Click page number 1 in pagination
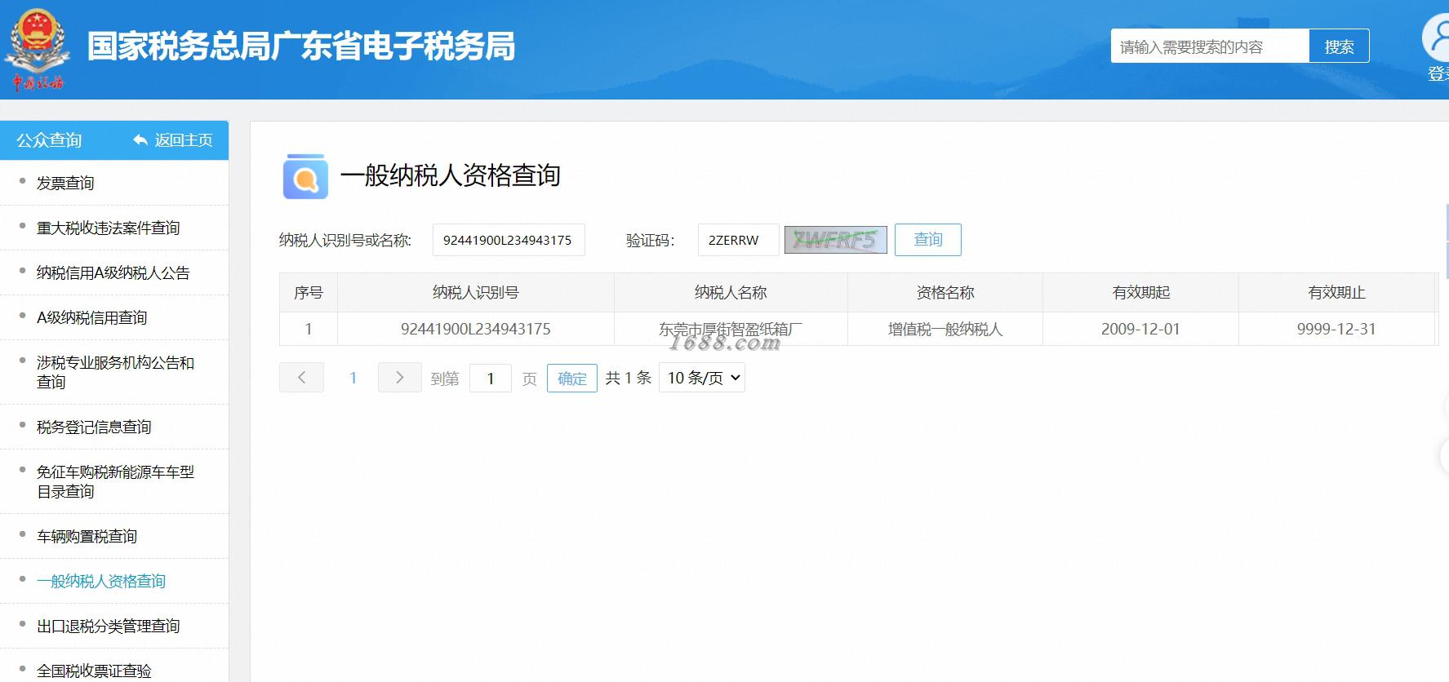 click(353, 378)
